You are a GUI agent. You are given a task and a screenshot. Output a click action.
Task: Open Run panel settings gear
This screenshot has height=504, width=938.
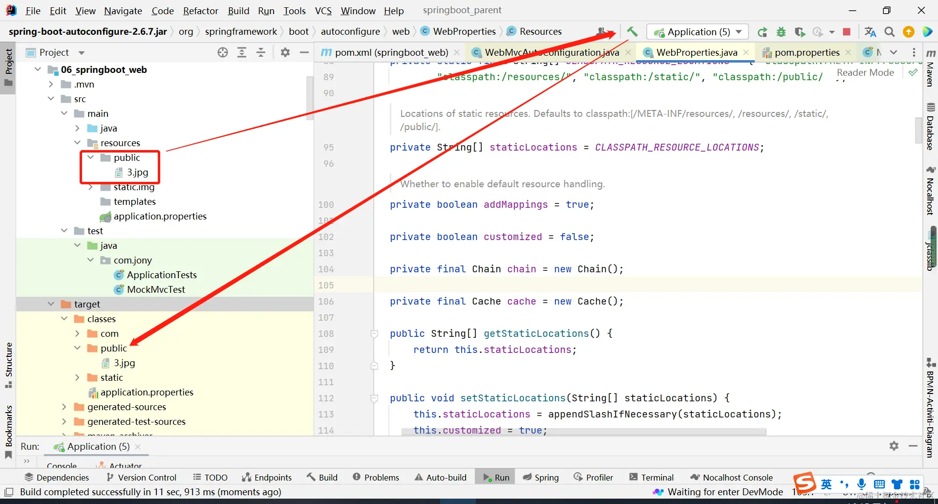coord(894,446)
